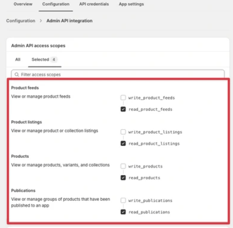Screen dimensions: 233x228
Task: Enable the write_product_feeds checkbox
Action: tap(123, 98)
